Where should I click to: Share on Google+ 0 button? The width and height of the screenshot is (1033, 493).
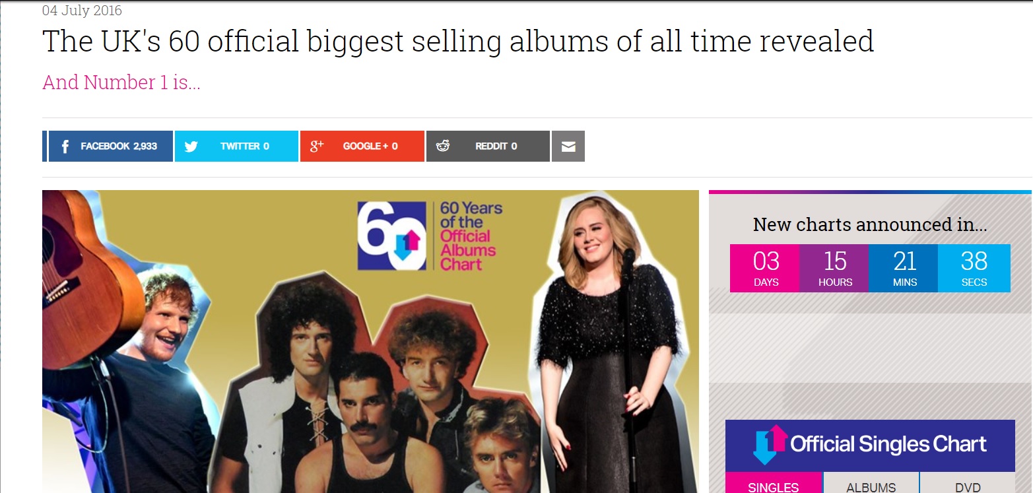[362, 147]
